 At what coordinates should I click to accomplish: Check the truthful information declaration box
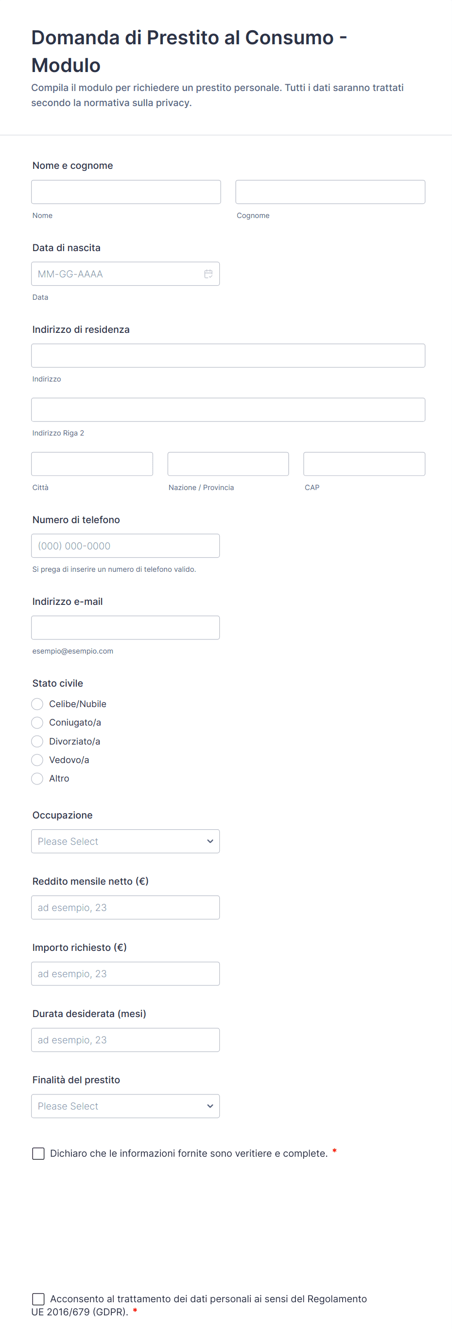[x=38, y=1154]
